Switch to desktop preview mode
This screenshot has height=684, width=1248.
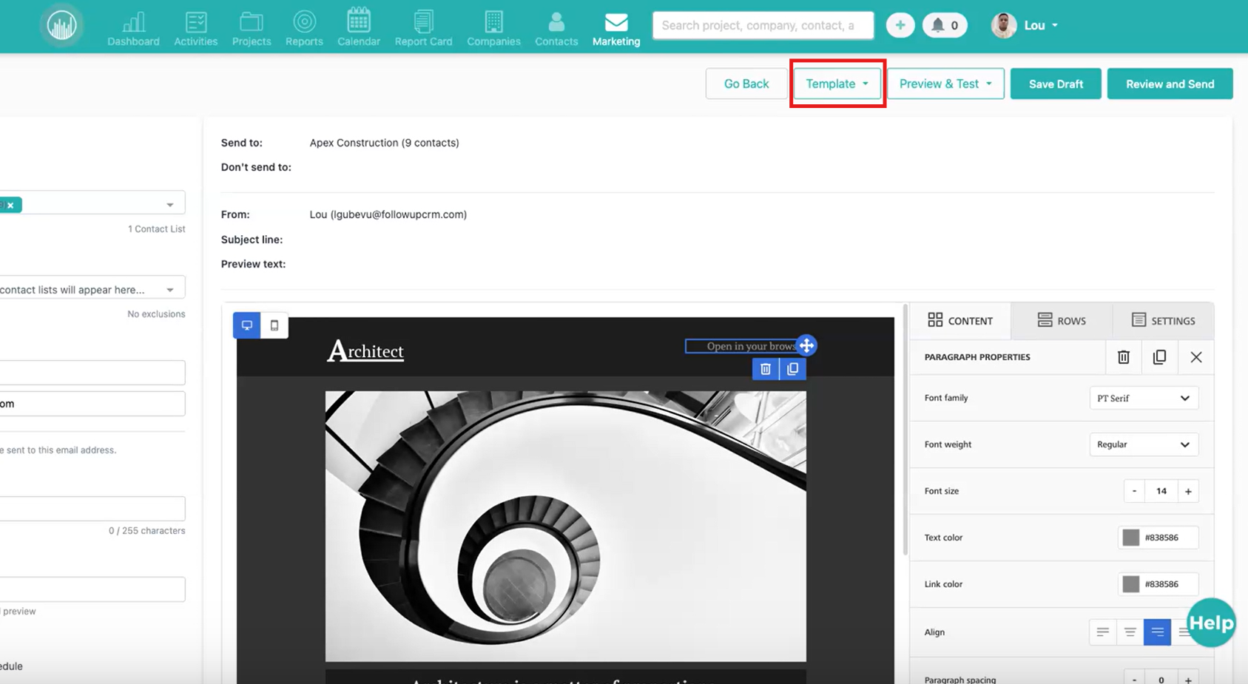coord(247,325)
